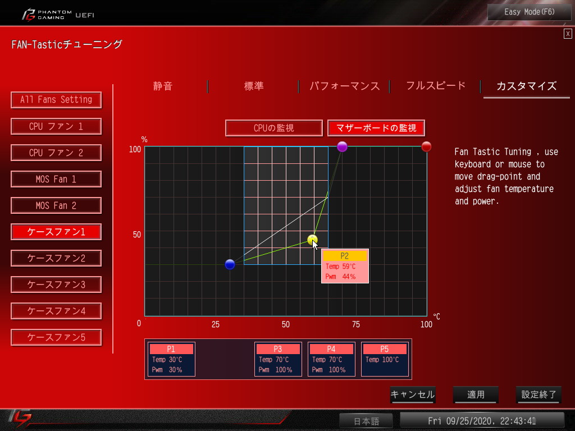Select ケースファン3
The height and width of the screenshot is (431, 575).
click(56, 285)
